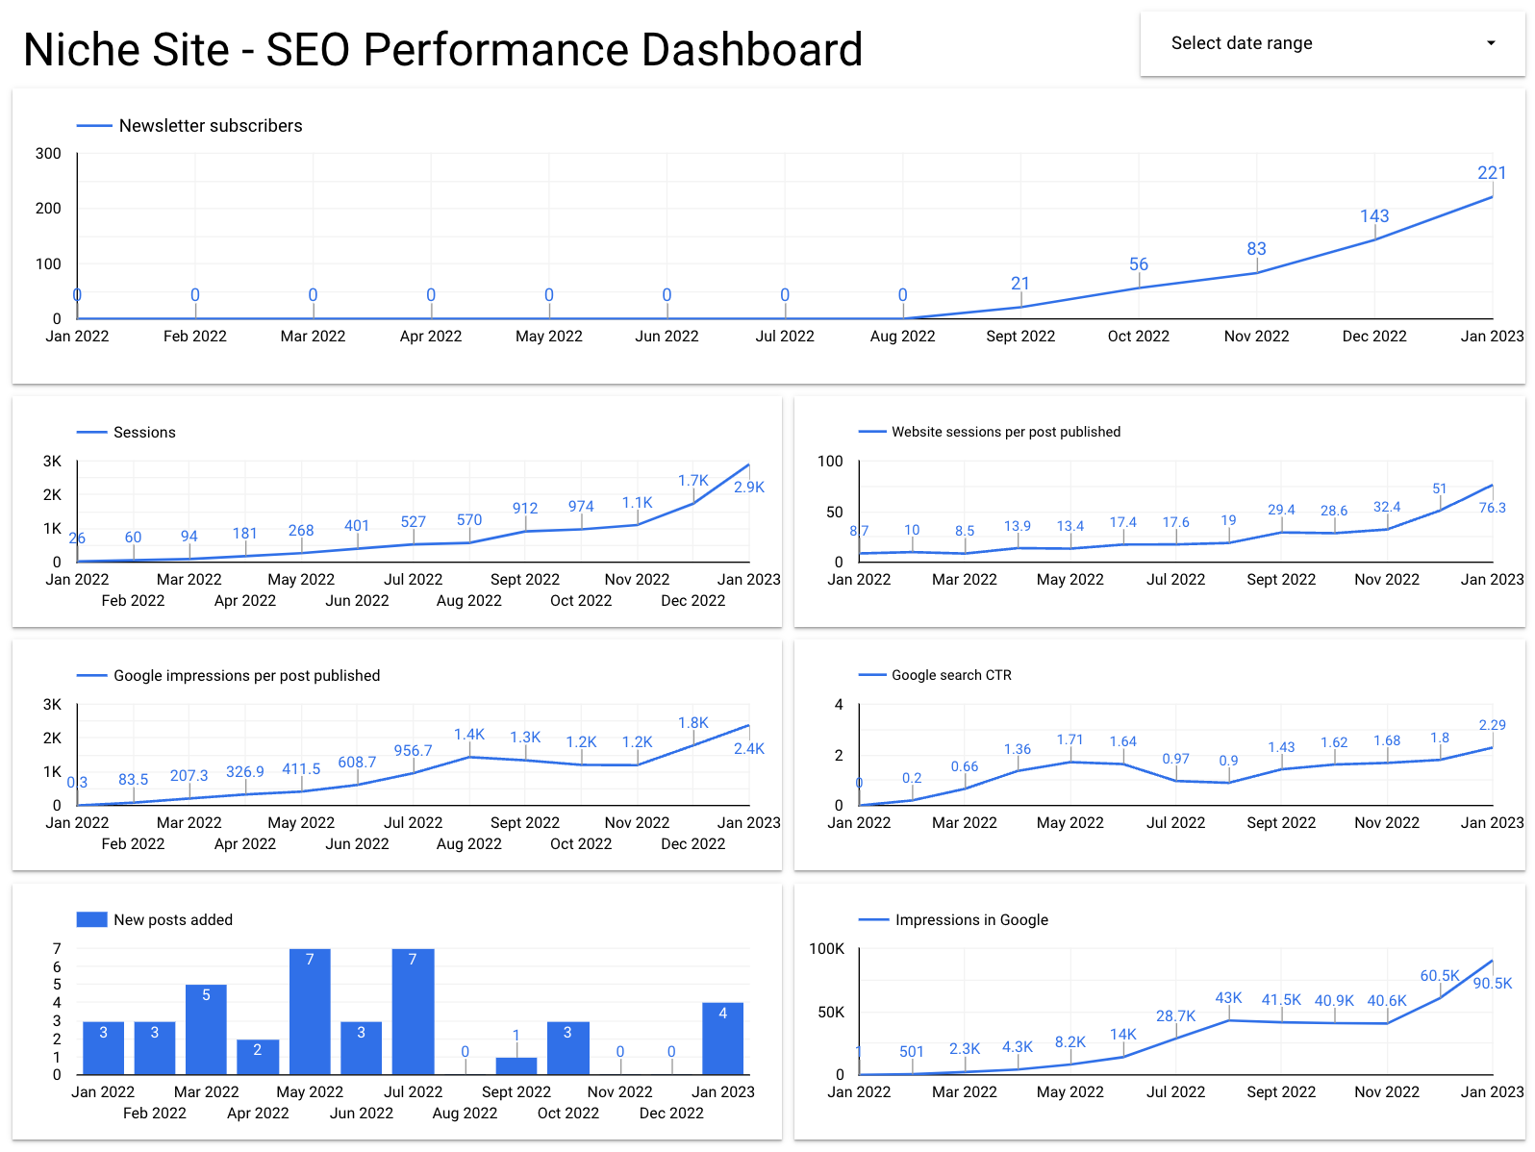Click the Feb 2022 bar in New posts chart
The image size is (1535, 1152).
(155, 1048)
